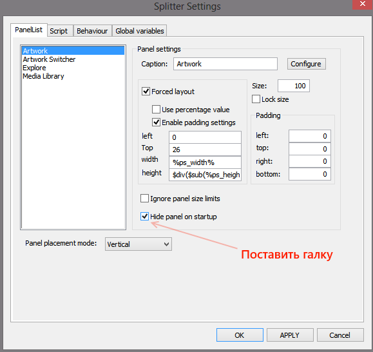This screenshot has width=373, height=352.
Task: Click the APPLY button
Action: [290, 335]
